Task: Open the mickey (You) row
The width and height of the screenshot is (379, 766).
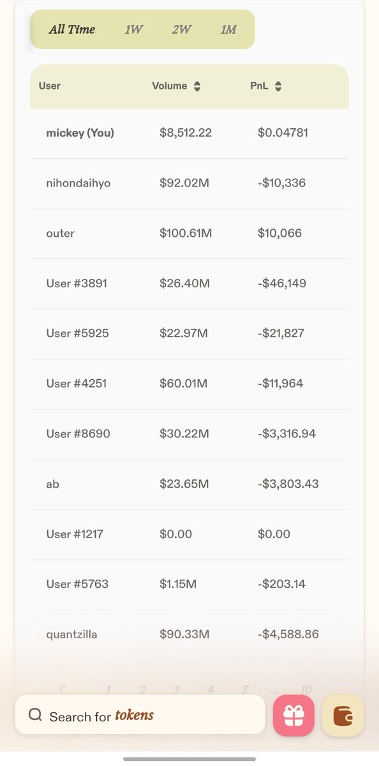Action: 189,133
